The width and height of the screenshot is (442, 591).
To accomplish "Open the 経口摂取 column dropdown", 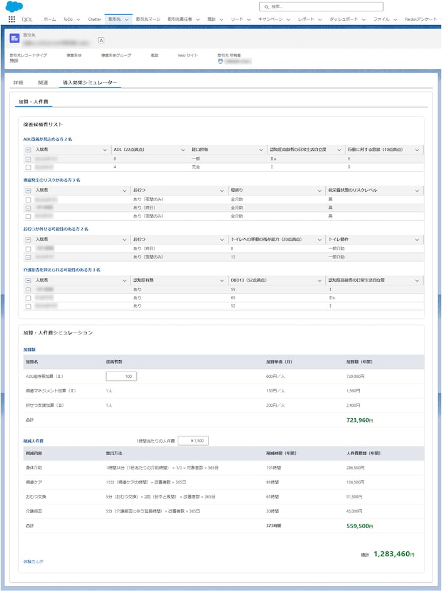I will (x=261, y=150).
